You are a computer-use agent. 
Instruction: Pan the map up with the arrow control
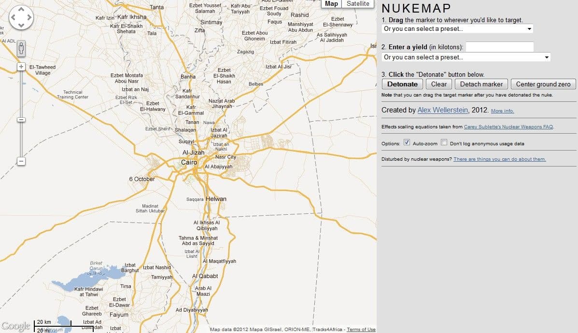(21, 9)
